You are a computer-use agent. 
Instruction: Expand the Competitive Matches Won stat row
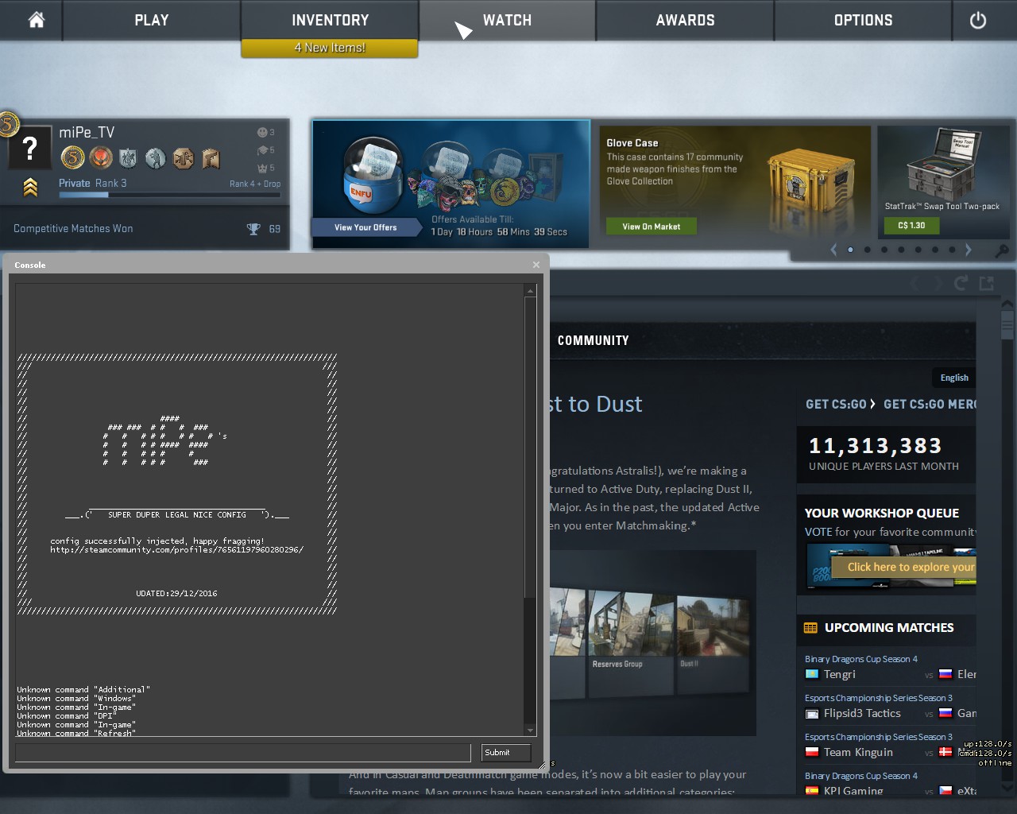(x=145, y=229)
